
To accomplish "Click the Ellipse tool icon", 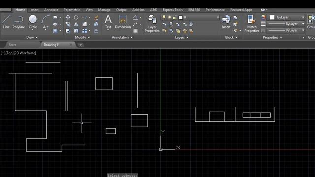I will [x=55, y=24].
